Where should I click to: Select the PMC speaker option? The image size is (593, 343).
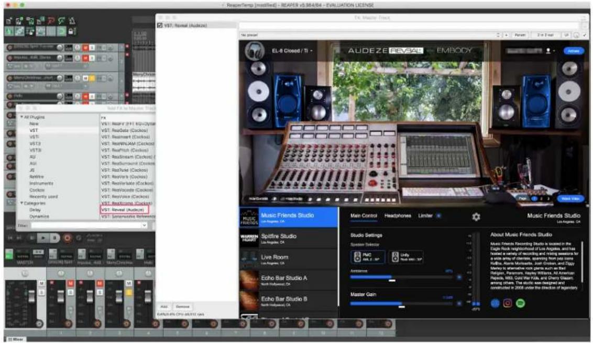coord(368,257)
